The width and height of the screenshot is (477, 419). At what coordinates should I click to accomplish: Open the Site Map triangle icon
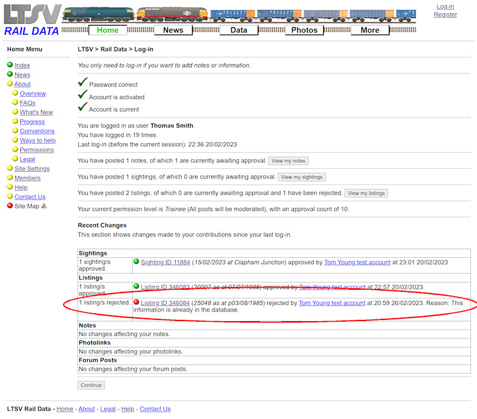[x=44, y=206]
